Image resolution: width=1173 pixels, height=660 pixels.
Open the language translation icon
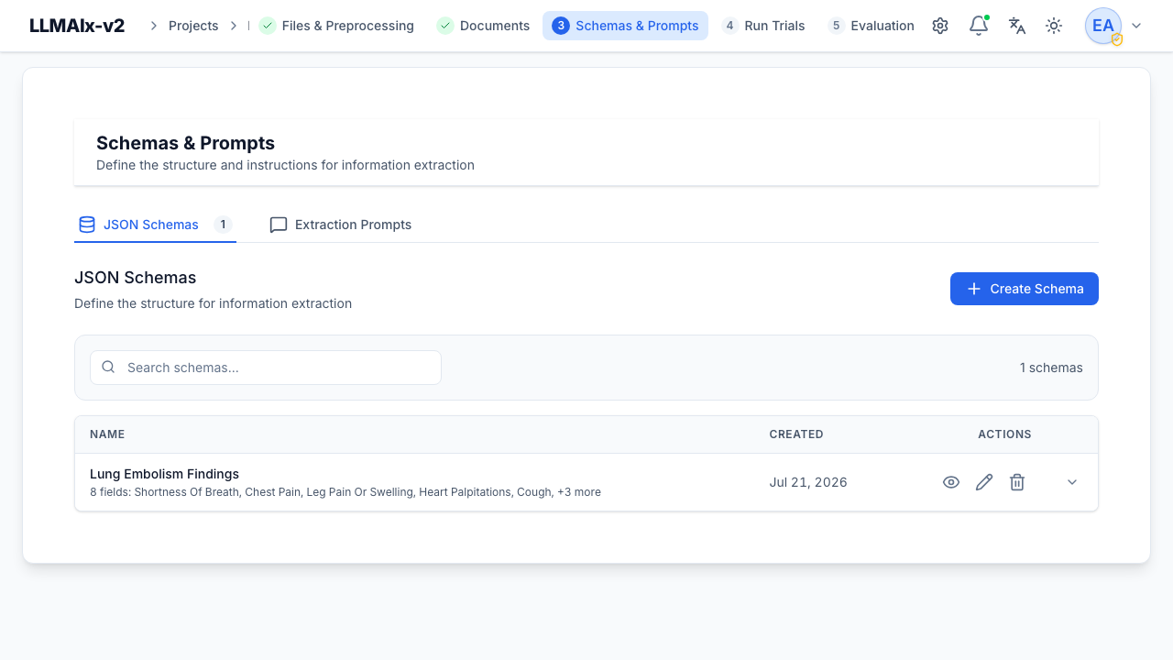point(1017,26)
